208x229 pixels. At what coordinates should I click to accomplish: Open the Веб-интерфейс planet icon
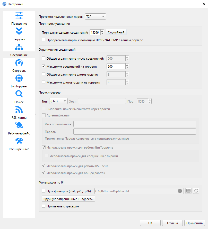(x=19, y=125)
